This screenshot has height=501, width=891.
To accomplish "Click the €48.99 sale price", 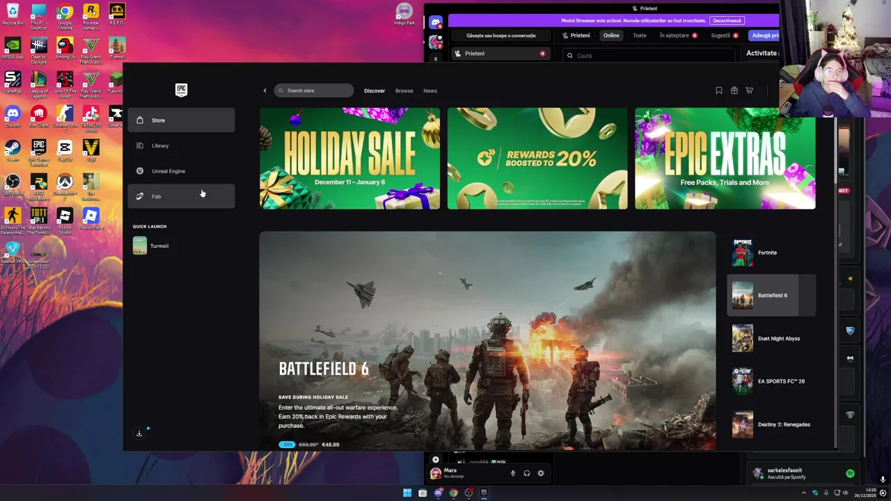I will [x=330, y=445].
